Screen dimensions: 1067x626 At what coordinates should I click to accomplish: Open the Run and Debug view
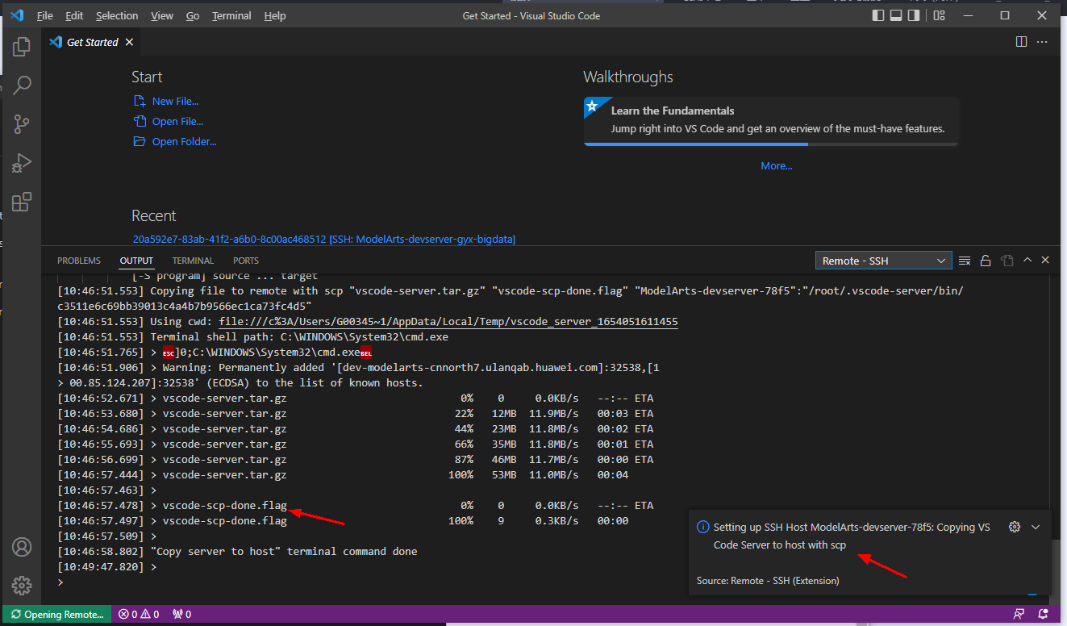coord(22,163)
